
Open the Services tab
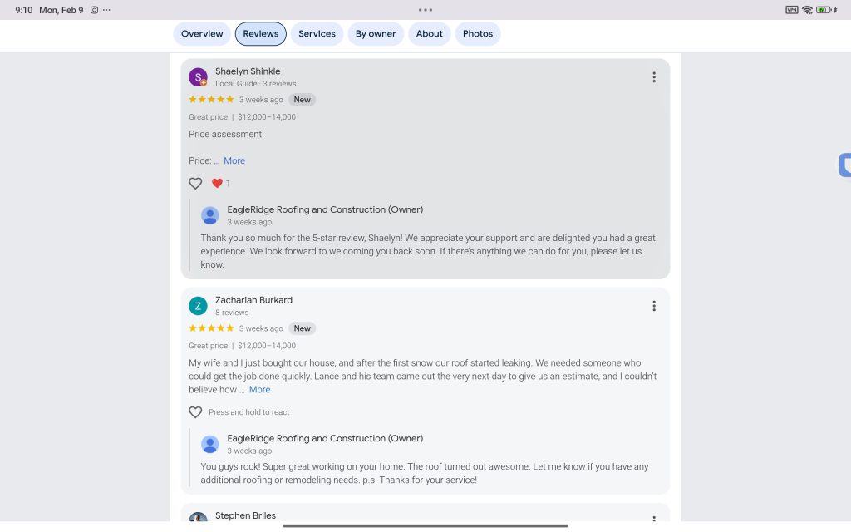click(x=317, y=34)
